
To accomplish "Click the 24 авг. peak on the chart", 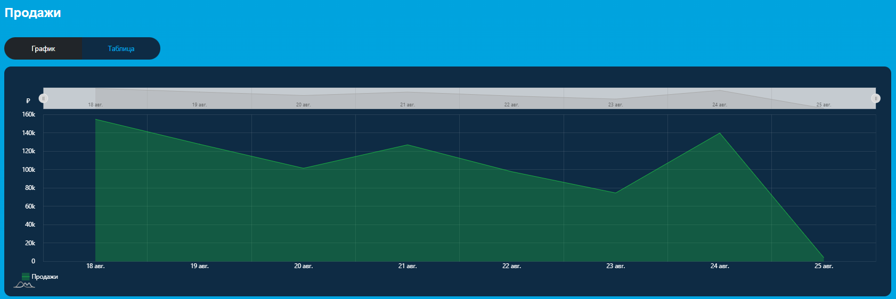I will tap(720, 133).
